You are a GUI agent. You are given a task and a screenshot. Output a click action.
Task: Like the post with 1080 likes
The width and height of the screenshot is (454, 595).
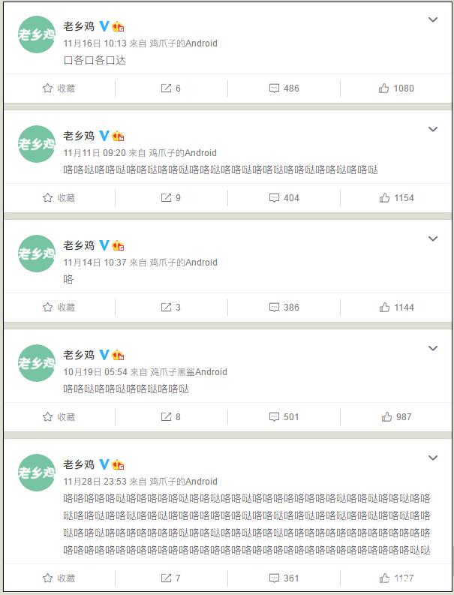pyautogui.click(x=396, y=89)
